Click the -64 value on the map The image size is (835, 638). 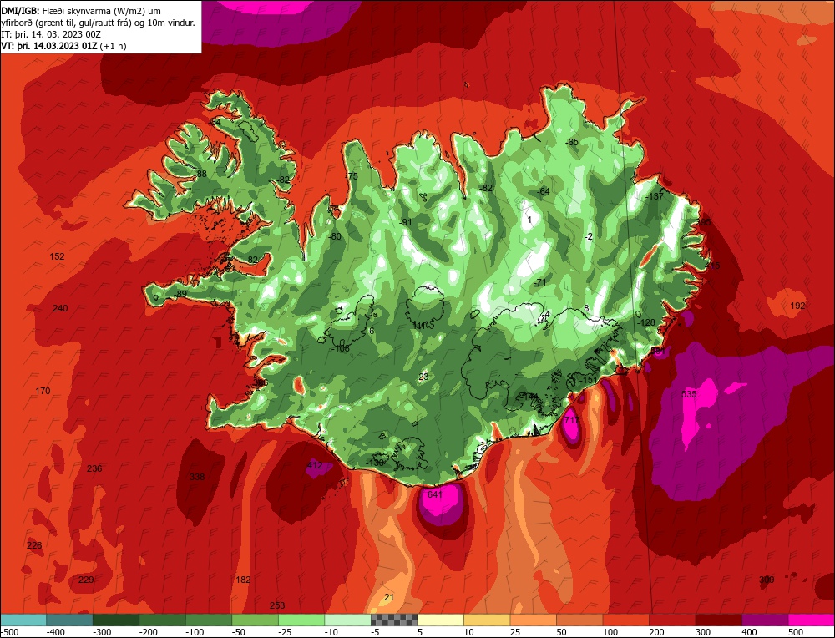543,191
